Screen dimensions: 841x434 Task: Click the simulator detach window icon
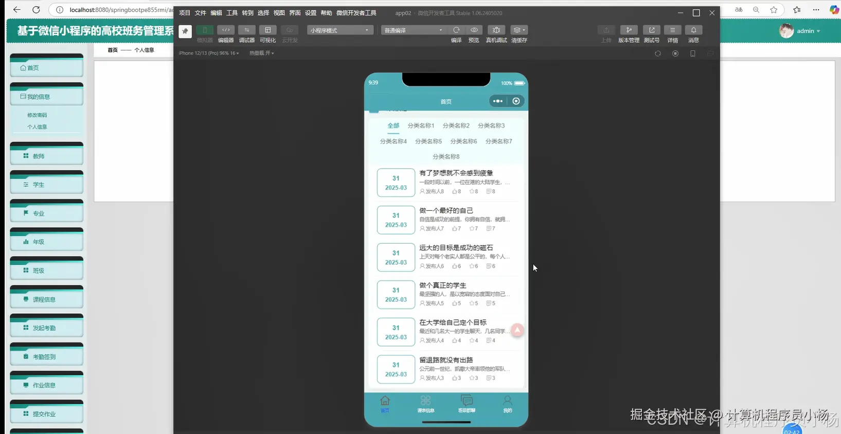(710, 53)
